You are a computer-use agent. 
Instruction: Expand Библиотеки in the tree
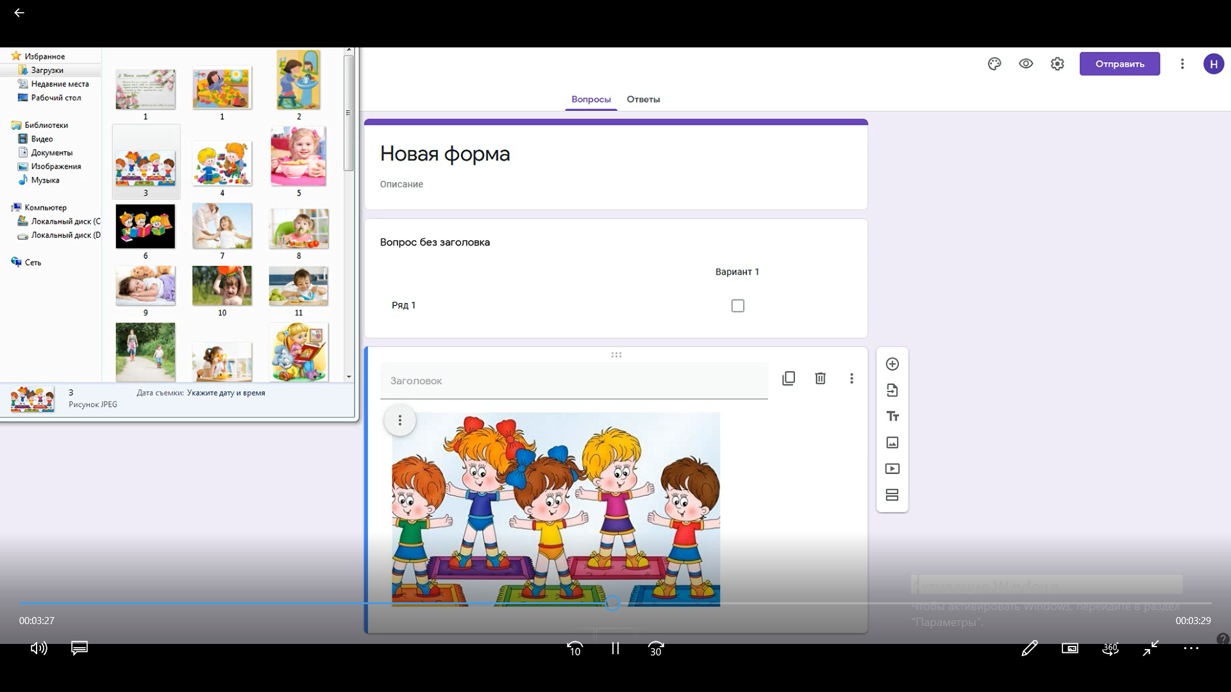(x=46, y=126)
